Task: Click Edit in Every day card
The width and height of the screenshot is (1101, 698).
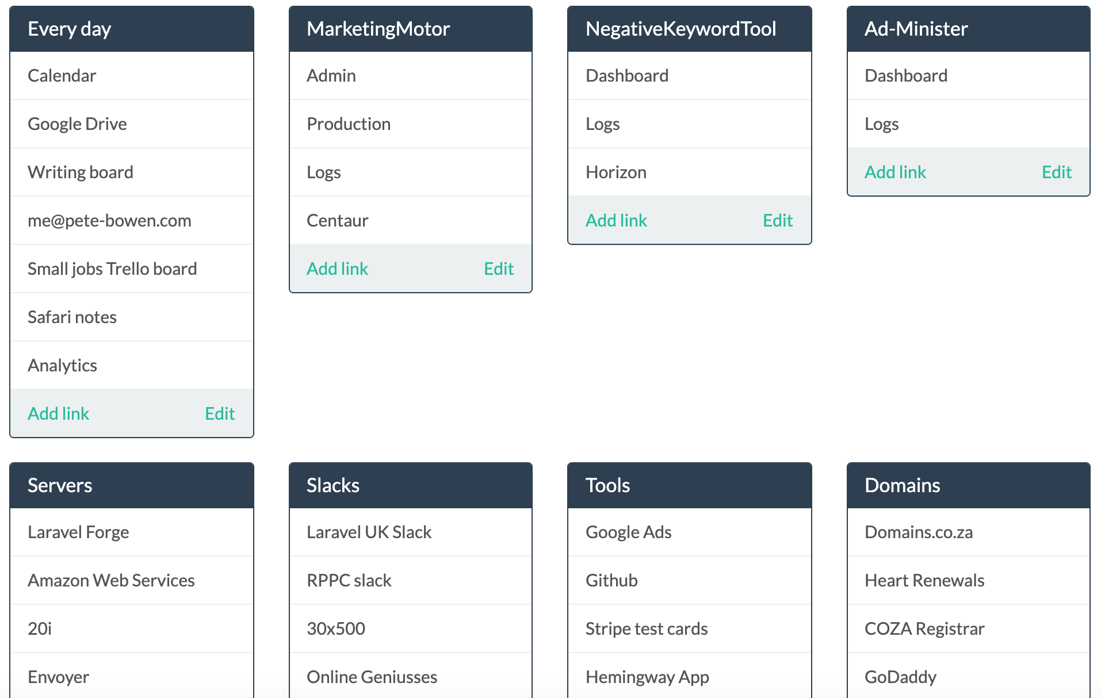Action: pyautogui.click(x=220, y=414)
